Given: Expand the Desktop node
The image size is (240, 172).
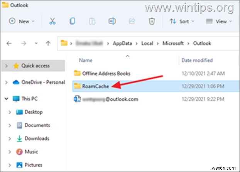Looking at the screenshot, I should tap(10, 112).
